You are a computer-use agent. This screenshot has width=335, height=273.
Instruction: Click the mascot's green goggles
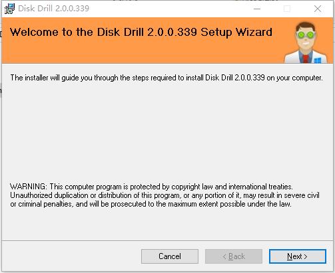(306, 35)
